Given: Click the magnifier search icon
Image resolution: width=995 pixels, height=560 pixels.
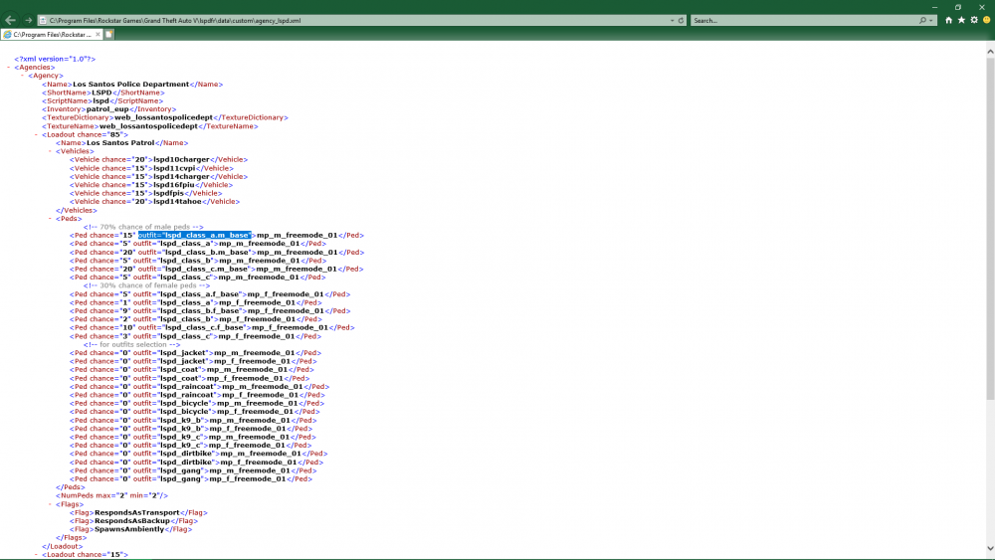Looking at the screenshot, I should pos(922,20).
